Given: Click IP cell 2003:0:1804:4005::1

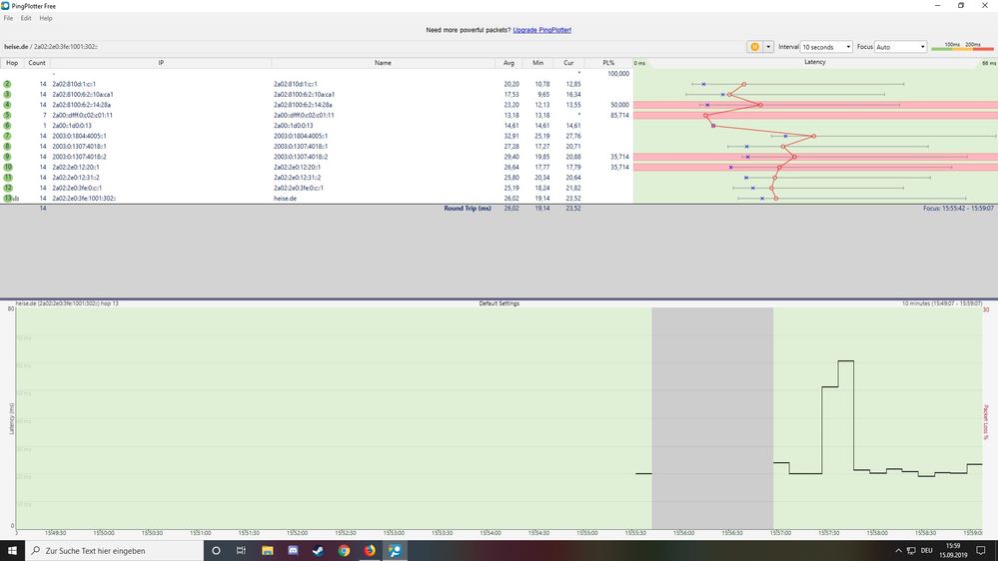Looking at the screenshot, I should tap(79, 136).
